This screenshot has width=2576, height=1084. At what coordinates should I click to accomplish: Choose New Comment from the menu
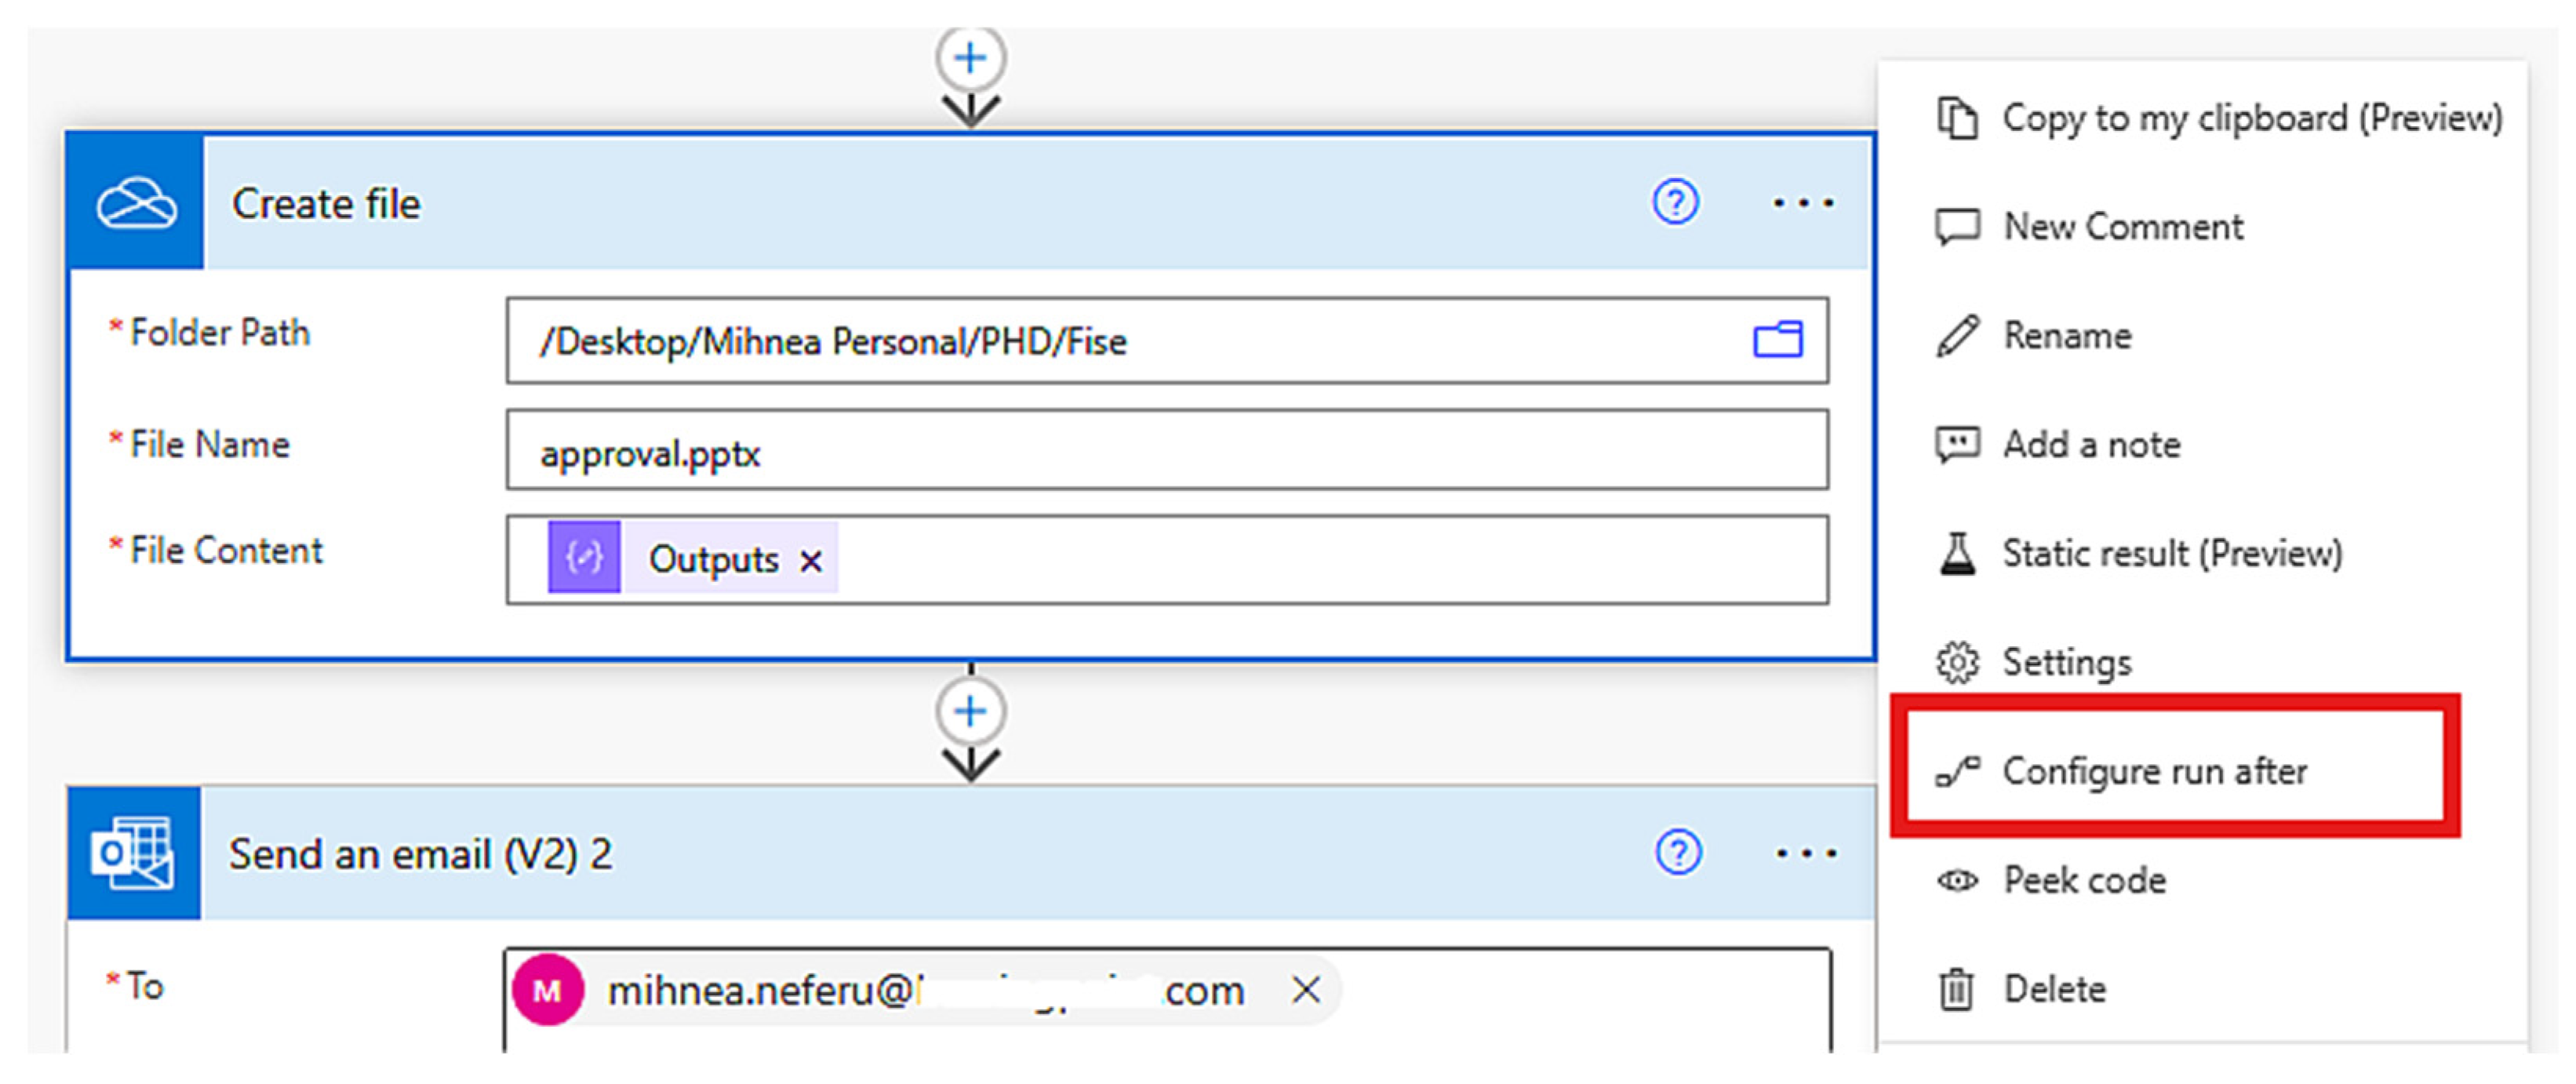2122,227
